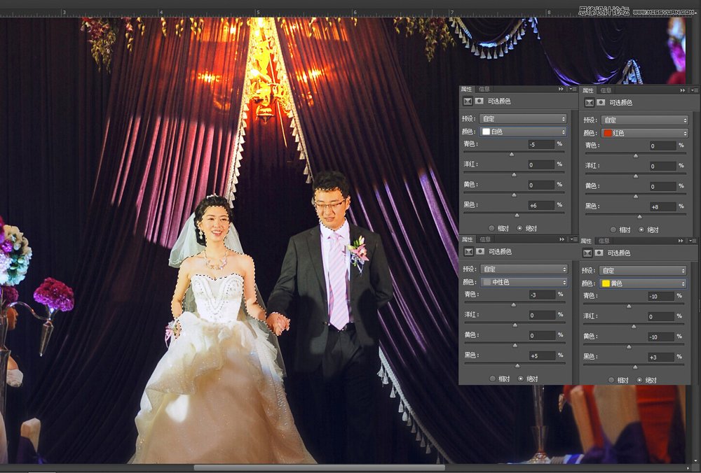The image size is (701, 473).
Task: Click the Selective Color adjustment icon in Neutral panel
Action: [468, 252]
